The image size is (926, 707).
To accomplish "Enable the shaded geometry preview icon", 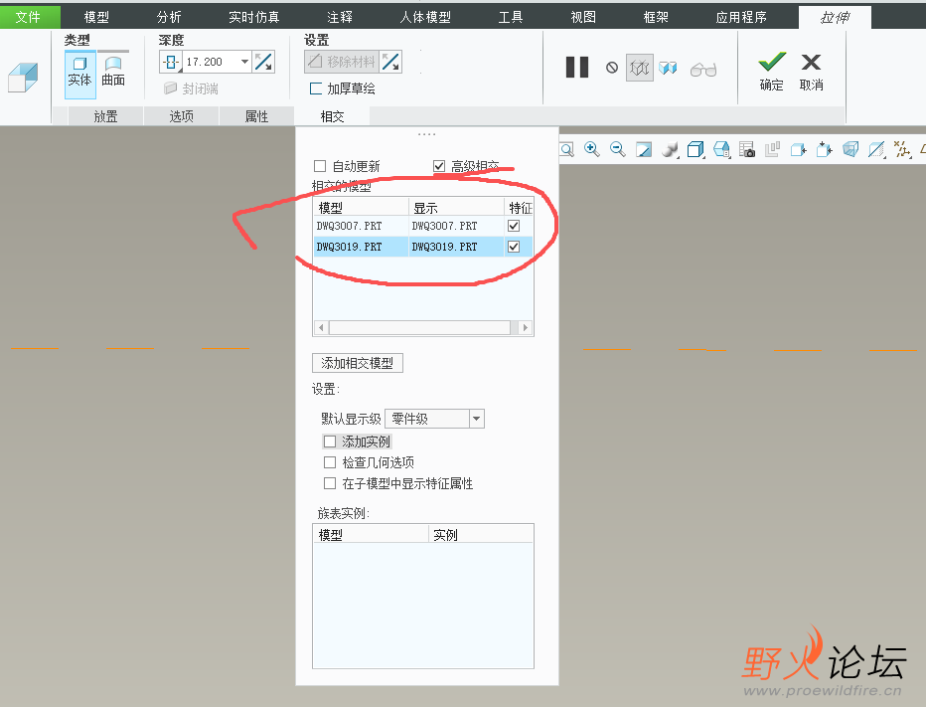I will tap(668, 68).
